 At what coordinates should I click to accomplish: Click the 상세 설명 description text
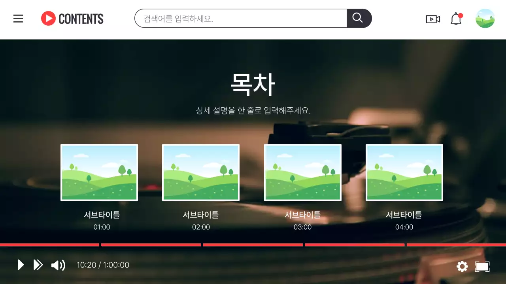coord(253,110)
